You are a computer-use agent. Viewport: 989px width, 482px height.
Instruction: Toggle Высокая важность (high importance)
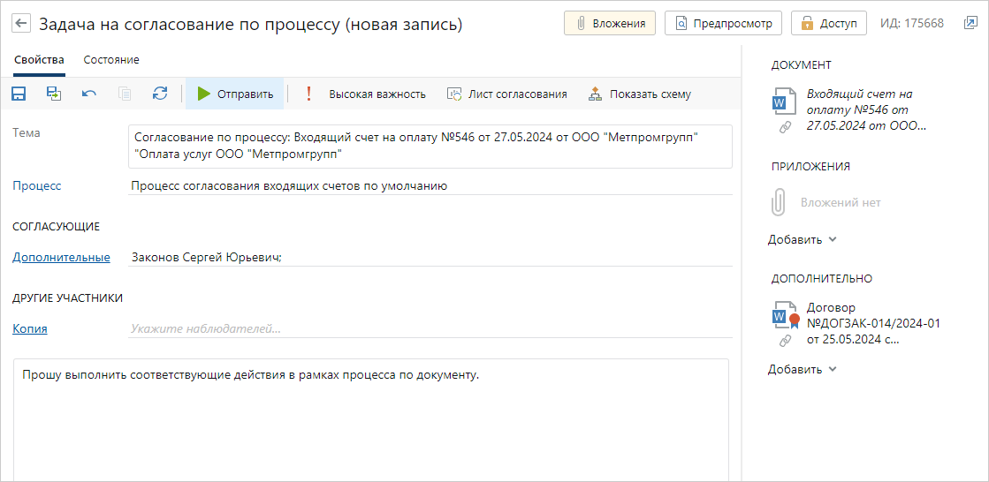click(367, 94)
